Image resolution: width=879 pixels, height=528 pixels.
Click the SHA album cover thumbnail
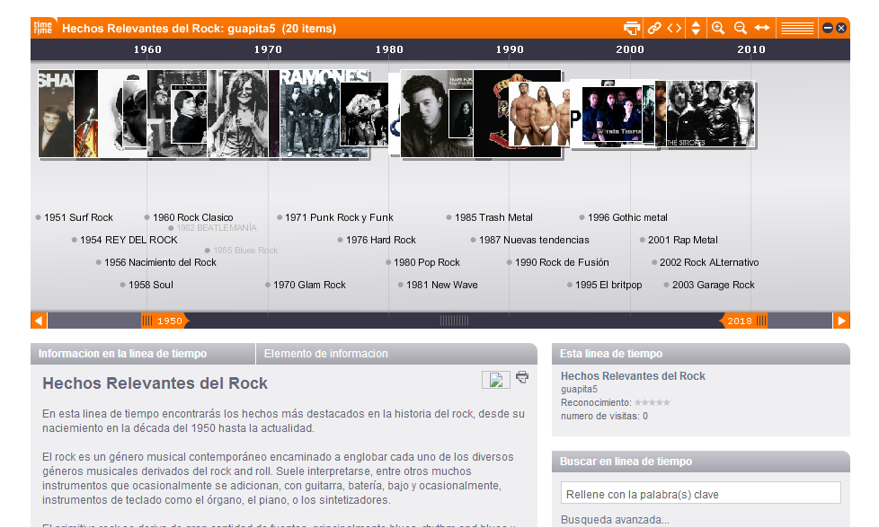tap(56, 114)
